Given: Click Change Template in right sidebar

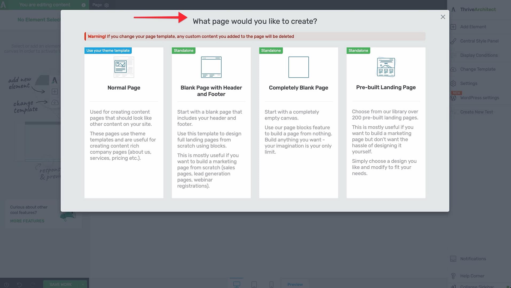Looking at the screenshot, I should click(x=477, y=69).
